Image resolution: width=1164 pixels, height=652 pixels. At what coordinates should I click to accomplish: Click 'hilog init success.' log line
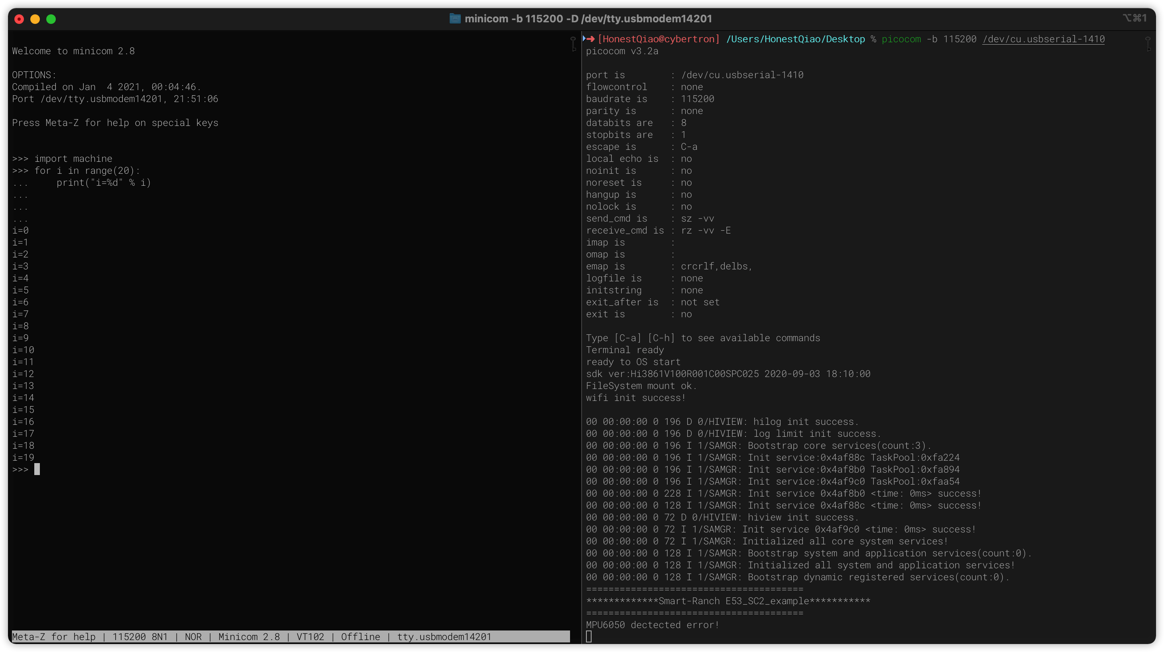pos(723,422)
